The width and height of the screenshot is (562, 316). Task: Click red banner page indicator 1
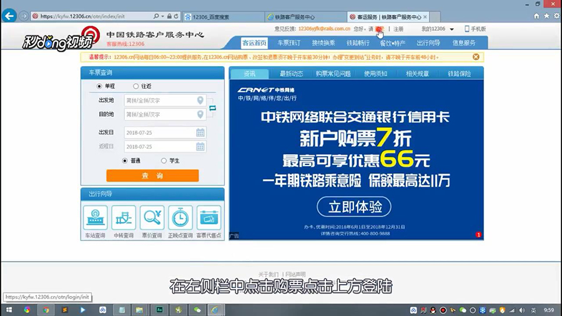(x=478, y=235)
